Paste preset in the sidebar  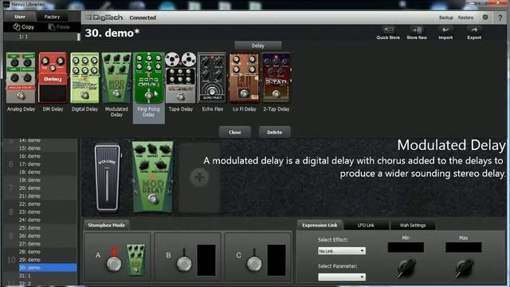[59, 27]
